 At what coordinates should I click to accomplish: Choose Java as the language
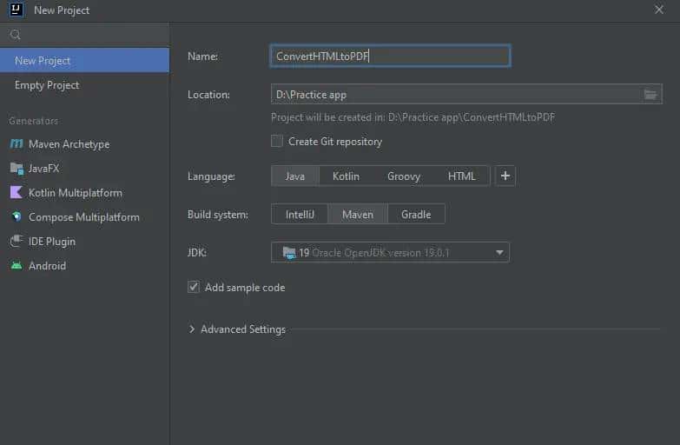295,176
